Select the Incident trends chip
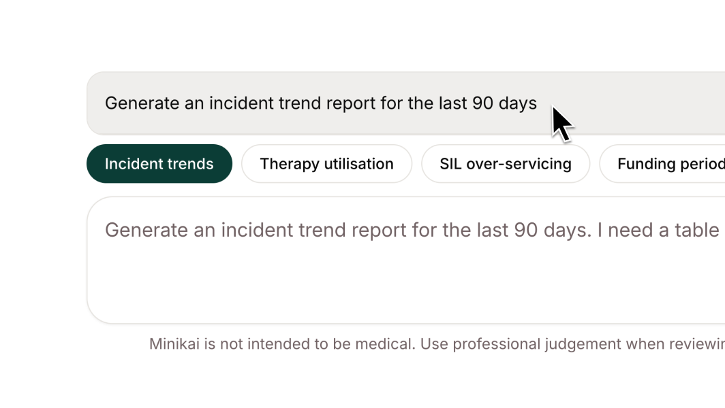The image size is (725, 408). coord(159,164)
